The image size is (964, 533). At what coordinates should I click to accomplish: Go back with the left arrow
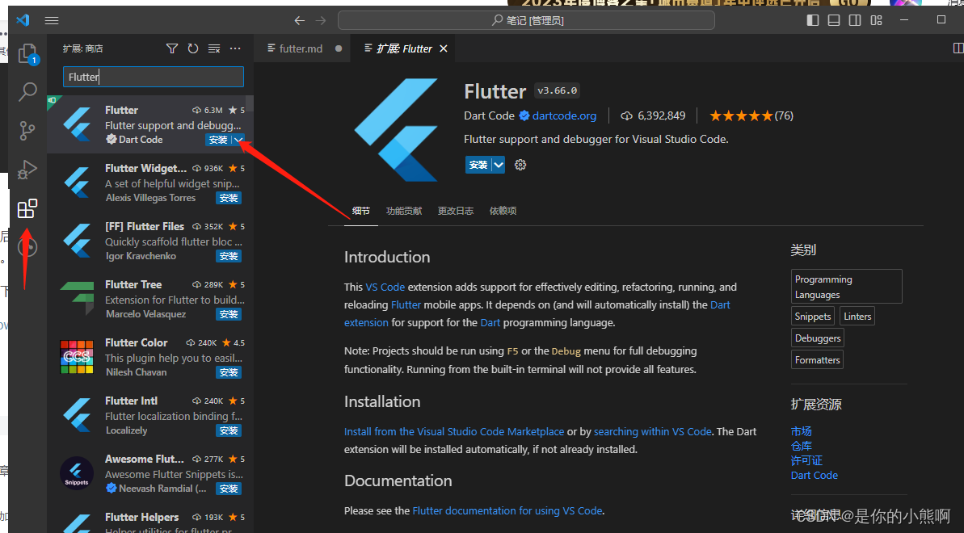[300, 20]
